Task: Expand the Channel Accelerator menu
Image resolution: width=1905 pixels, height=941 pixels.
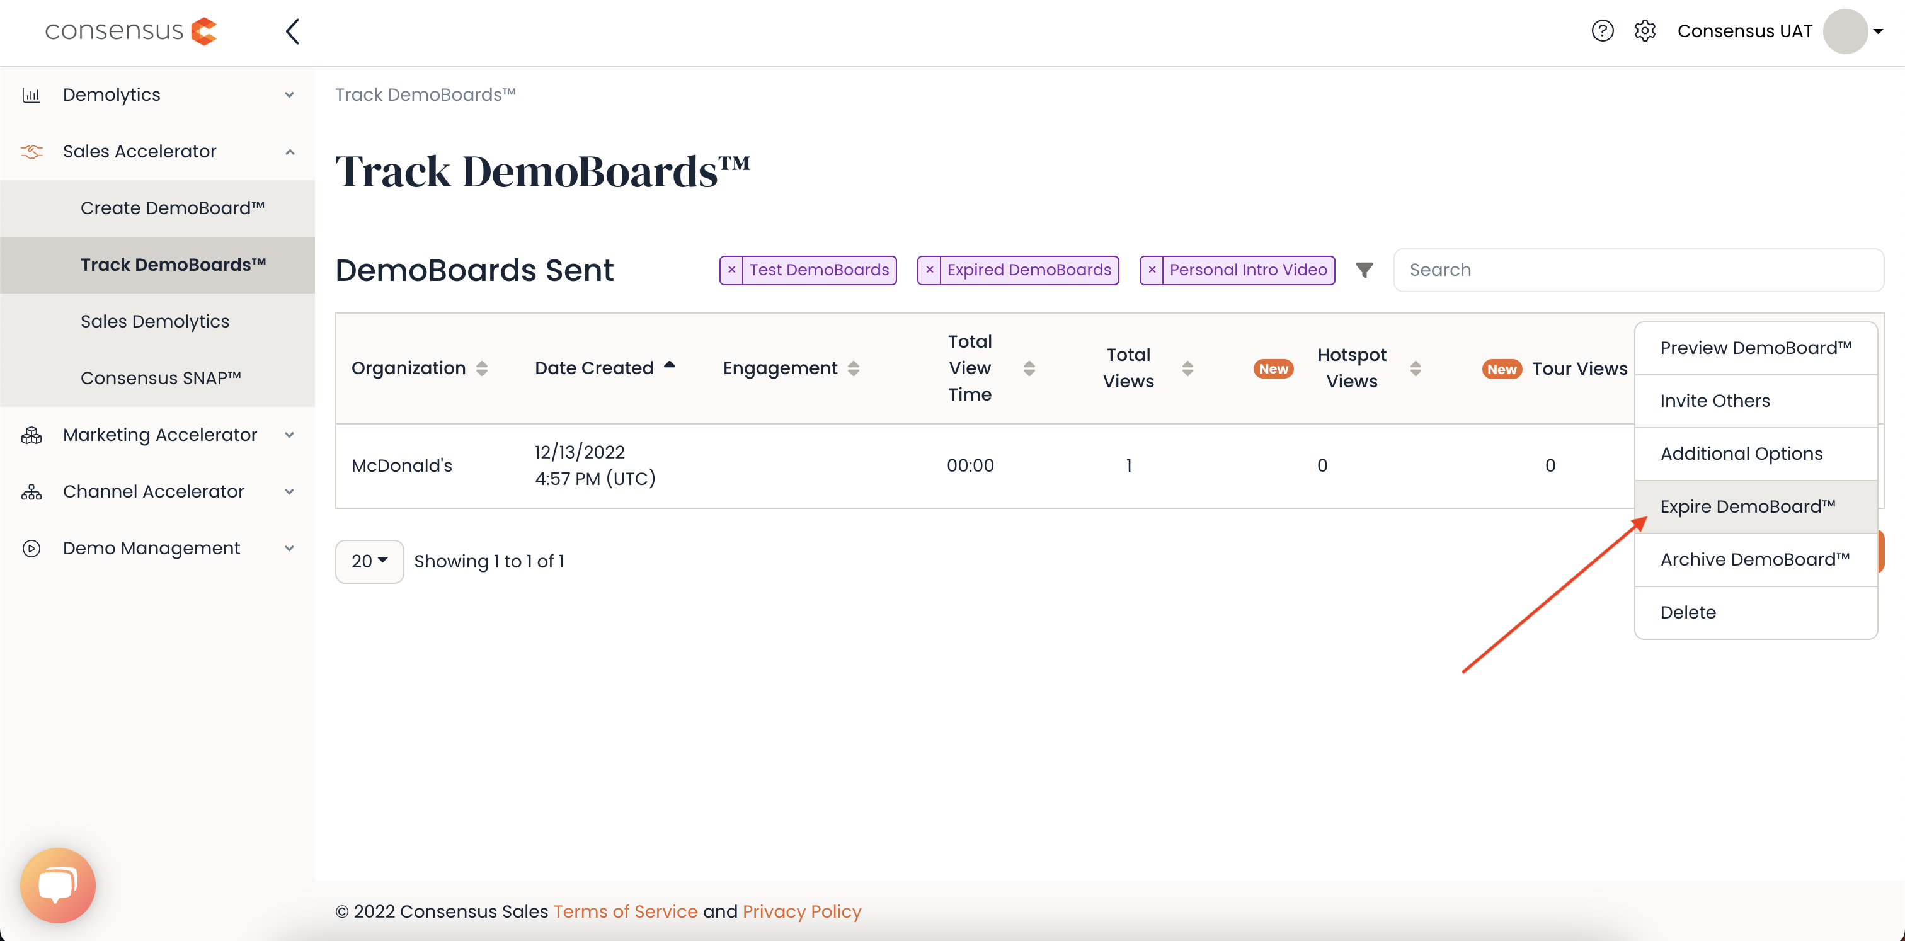Action: (289, 491)
